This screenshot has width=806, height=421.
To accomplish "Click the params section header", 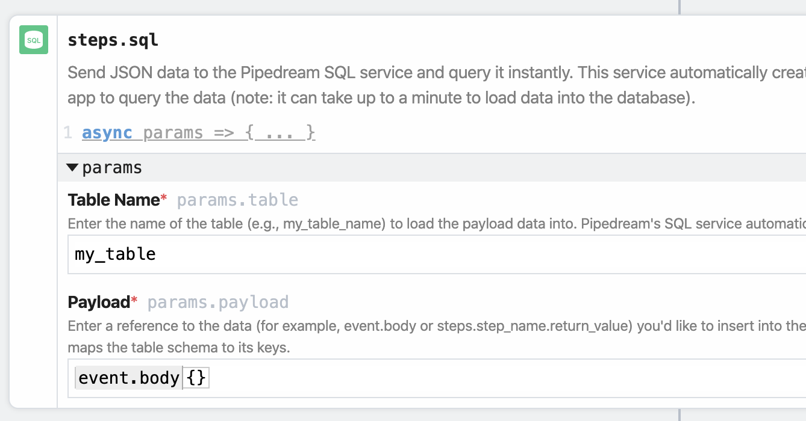I will pos(112,167).
